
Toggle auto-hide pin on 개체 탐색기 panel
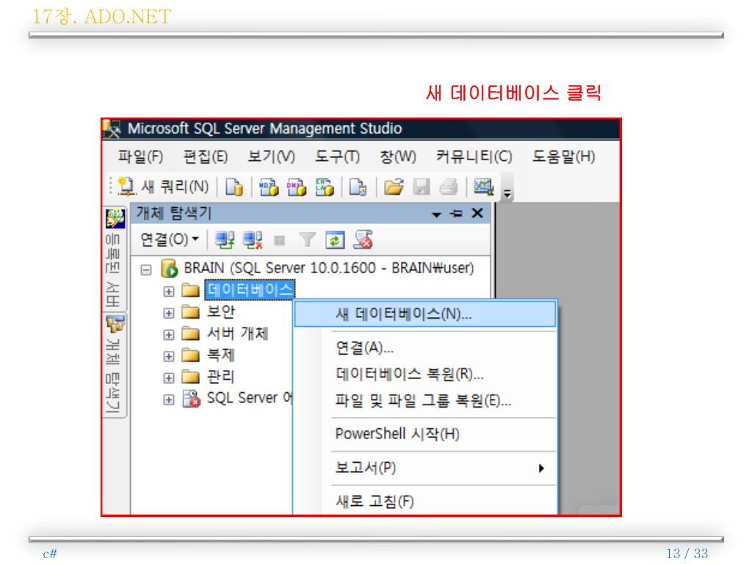pyautogui.click(x=456, y=214)
